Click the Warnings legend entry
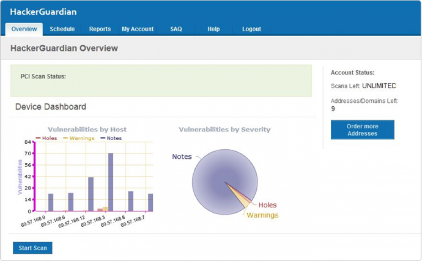 click(x=78, y=138)
